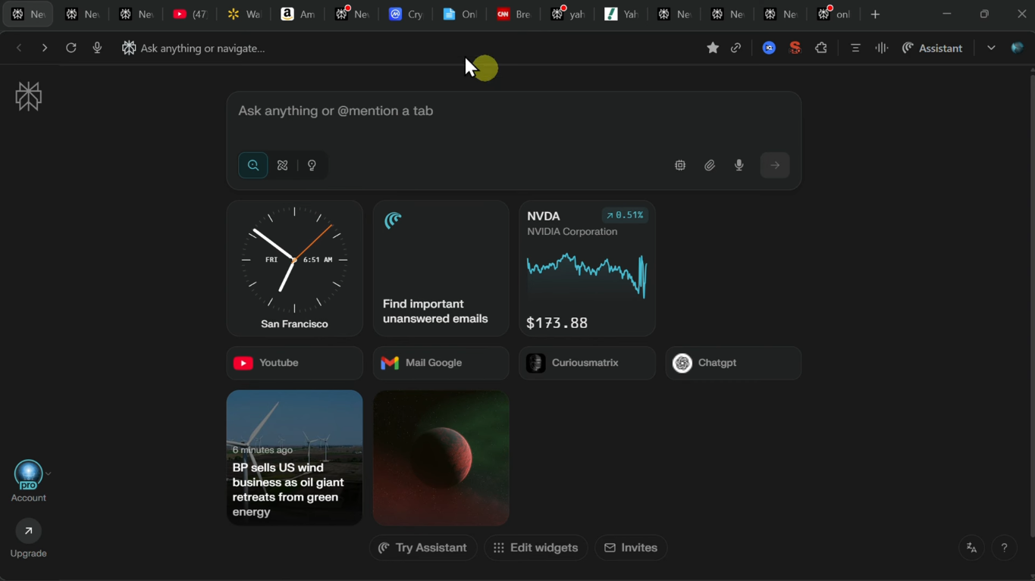Viewport: 1035px width, 581px height.
Task: Open the San Francisco clock widget
Action: [294, 268]
